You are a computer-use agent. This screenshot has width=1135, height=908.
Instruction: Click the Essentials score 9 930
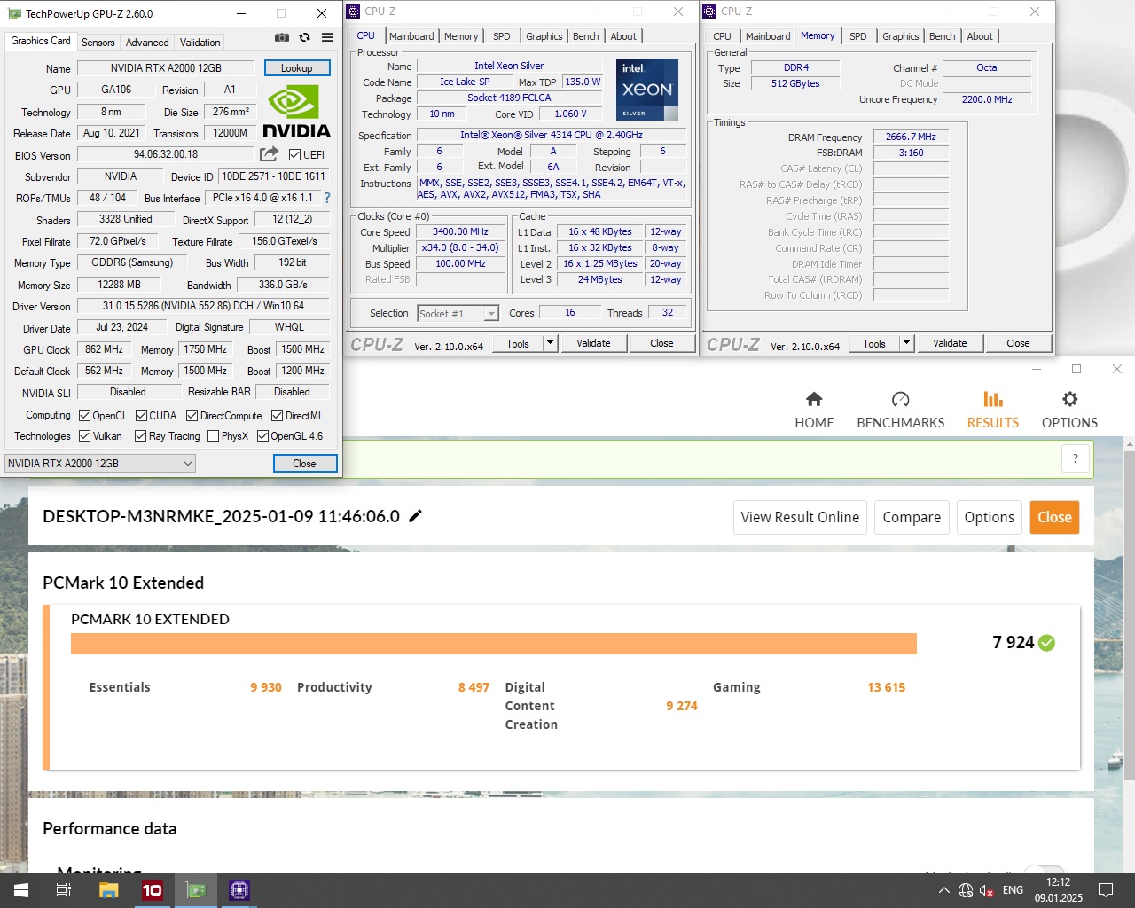coord(266,687)
